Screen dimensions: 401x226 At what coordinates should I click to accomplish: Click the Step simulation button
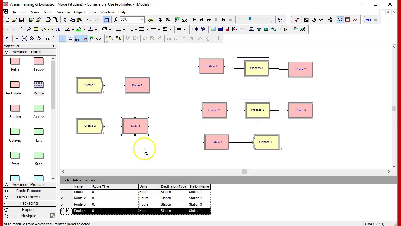(201, 20)
